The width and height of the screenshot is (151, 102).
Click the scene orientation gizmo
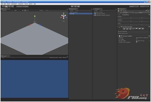64,16
